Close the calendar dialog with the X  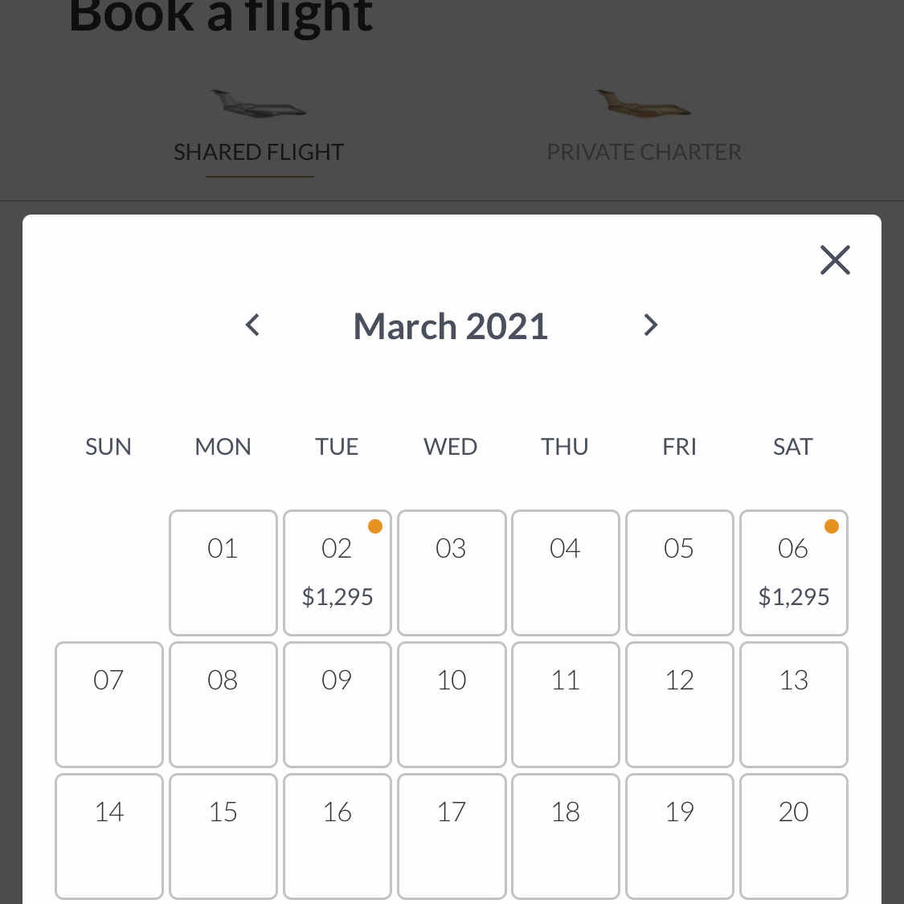tap(835, 260)
